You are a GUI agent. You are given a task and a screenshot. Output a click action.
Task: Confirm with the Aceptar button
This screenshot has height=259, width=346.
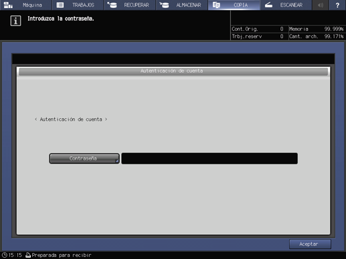coord(310,244)
